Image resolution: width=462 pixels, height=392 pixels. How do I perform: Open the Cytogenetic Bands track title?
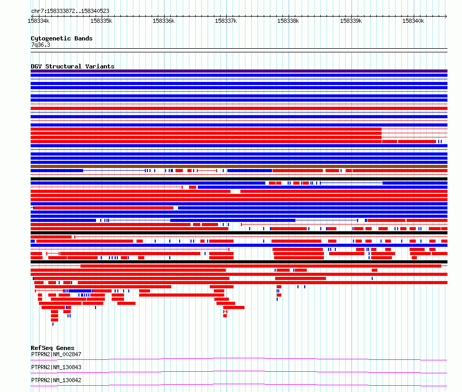coord(62,38)
